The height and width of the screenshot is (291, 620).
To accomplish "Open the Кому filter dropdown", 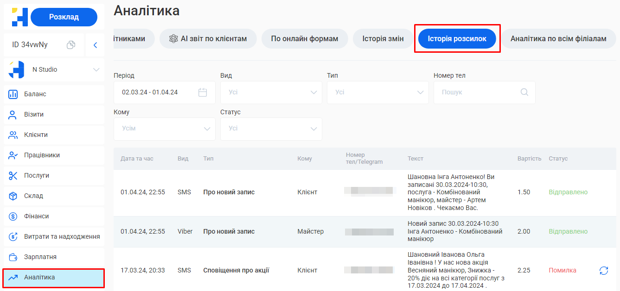I will coord(164,129).
